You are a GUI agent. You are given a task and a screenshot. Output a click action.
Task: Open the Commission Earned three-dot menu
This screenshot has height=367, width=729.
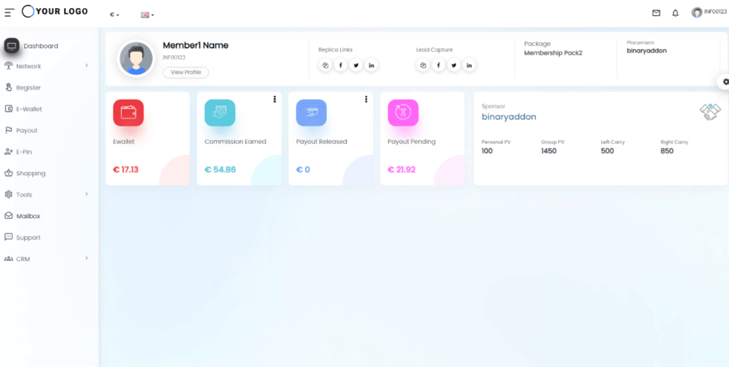click(x=275, y=99)
